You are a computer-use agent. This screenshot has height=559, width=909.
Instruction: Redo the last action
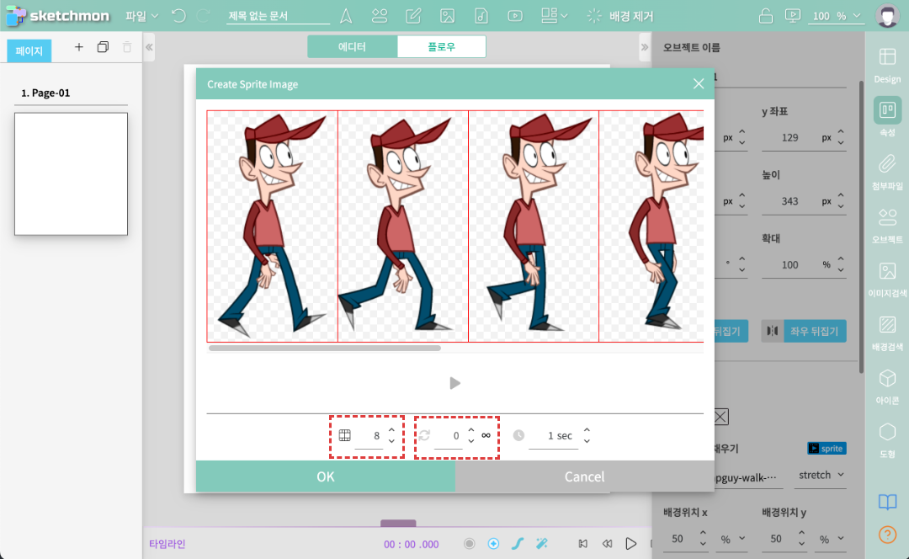204,16
